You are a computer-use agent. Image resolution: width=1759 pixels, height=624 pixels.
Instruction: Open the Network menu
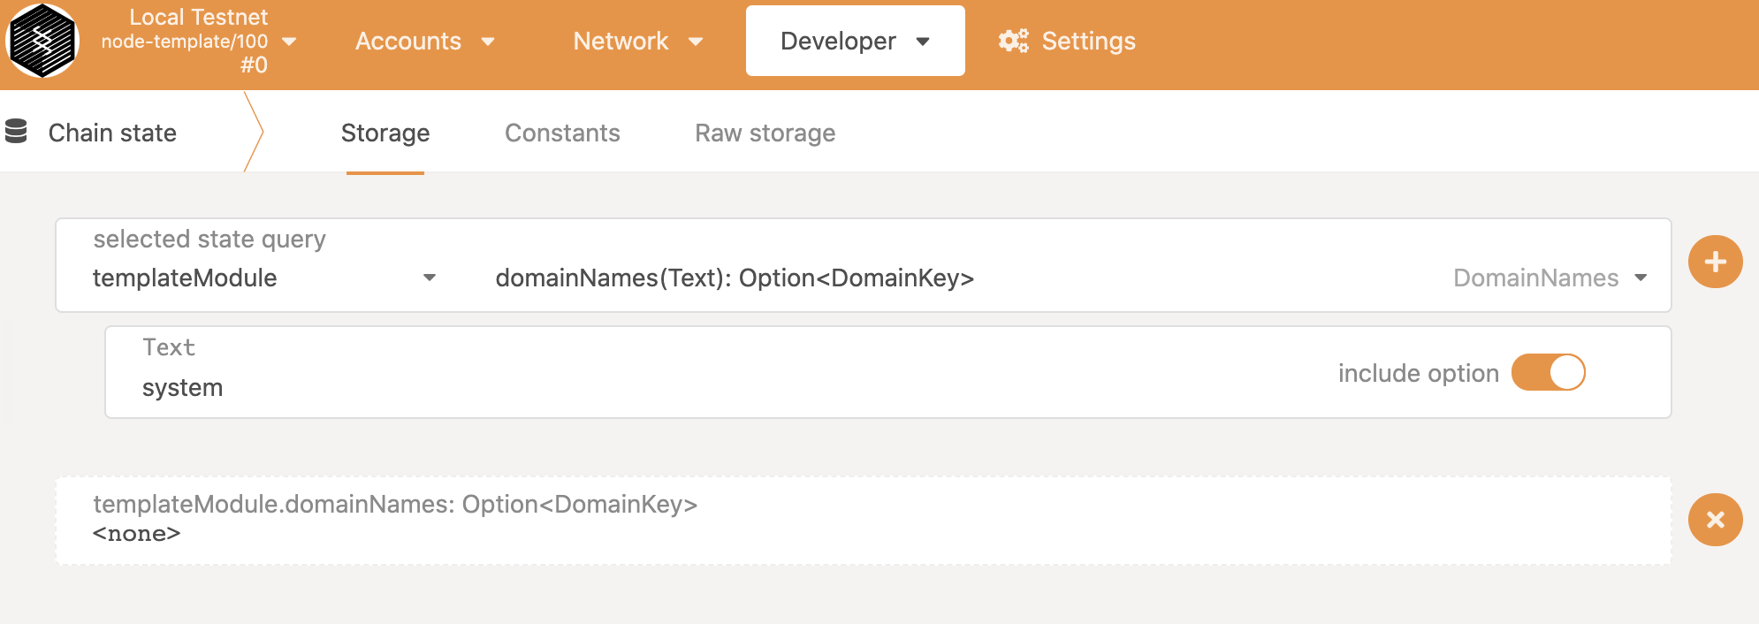[x=637, y=41]
